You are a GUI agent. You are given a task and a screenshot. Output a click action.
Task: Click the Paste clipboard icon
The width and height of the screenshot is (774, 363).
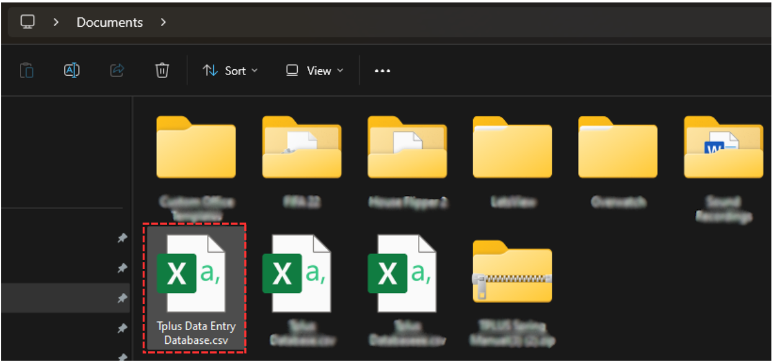27,71
